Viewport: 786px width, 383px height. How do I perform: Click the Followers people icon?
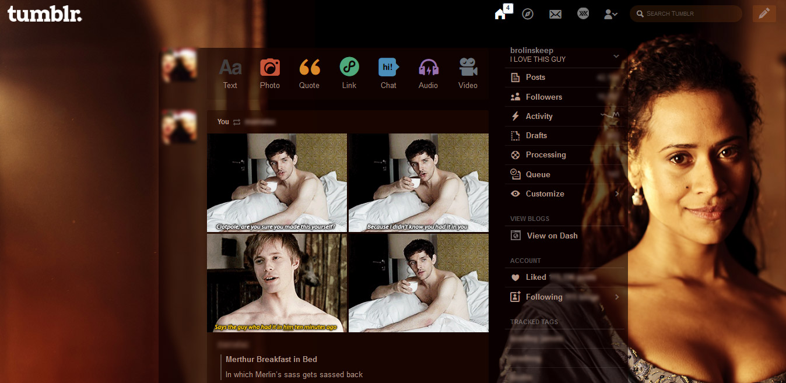515,97
